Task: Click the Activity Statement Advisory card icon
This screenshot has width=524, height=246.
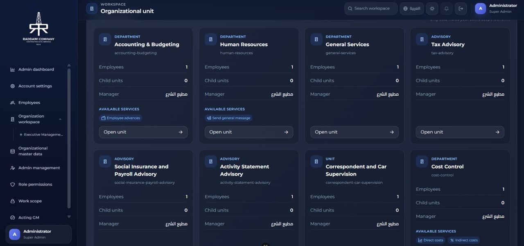Action: pyautogui.click(x=211, y=162)
